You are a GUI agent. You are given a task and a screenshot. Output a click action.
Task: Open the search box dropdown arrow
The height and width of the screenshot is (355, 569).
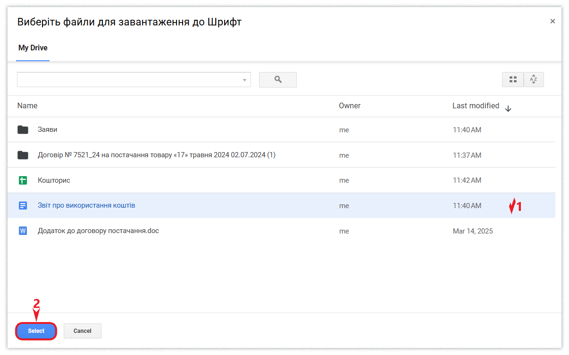(244, 80)
